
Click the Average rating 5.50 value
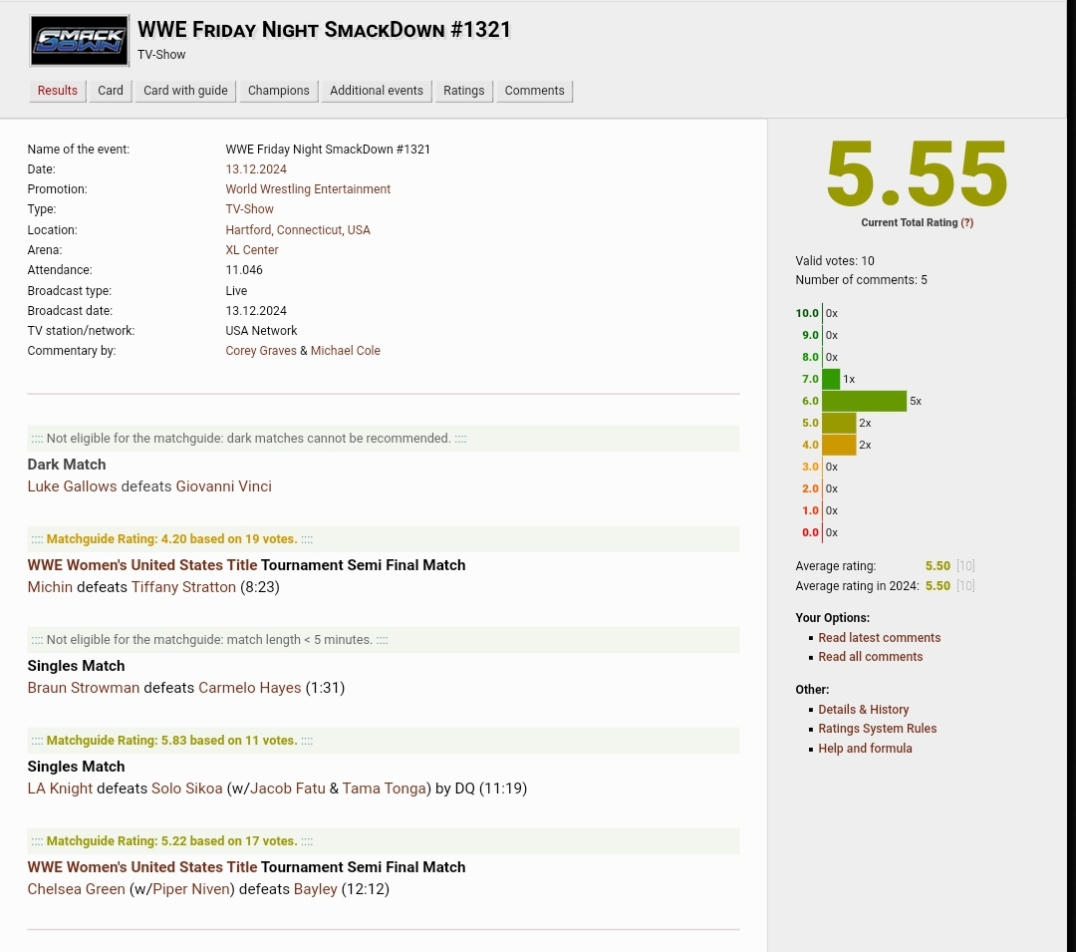(938, 566)
